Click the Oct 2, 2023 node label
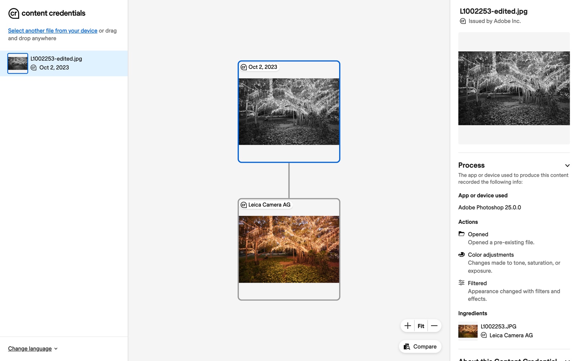Screen dimensions: 578x361 (263, 67)
